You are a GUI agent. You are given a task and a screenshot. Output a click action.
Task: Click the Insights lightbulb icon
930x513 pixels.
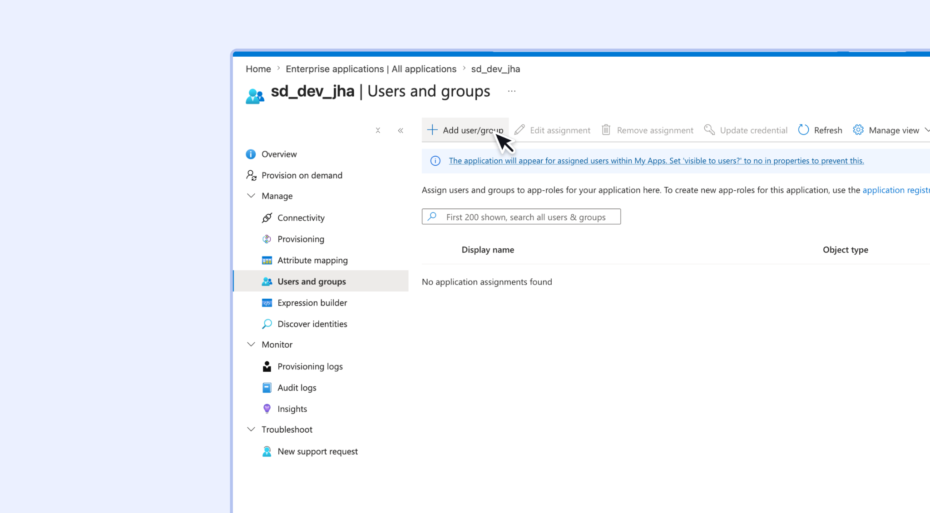[267, 409]
